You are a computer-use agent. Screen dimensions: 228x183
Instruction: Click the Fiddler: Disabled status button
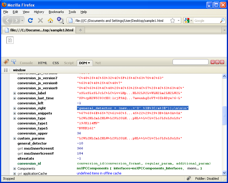click(x=207, y=179)
